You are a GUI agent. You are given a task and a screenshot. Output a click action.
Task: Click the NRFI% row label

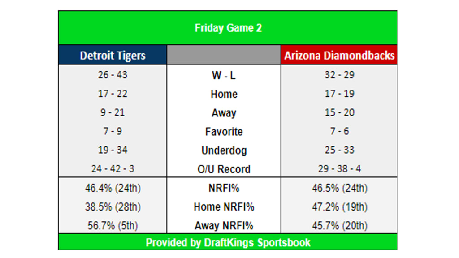point(224,188)
